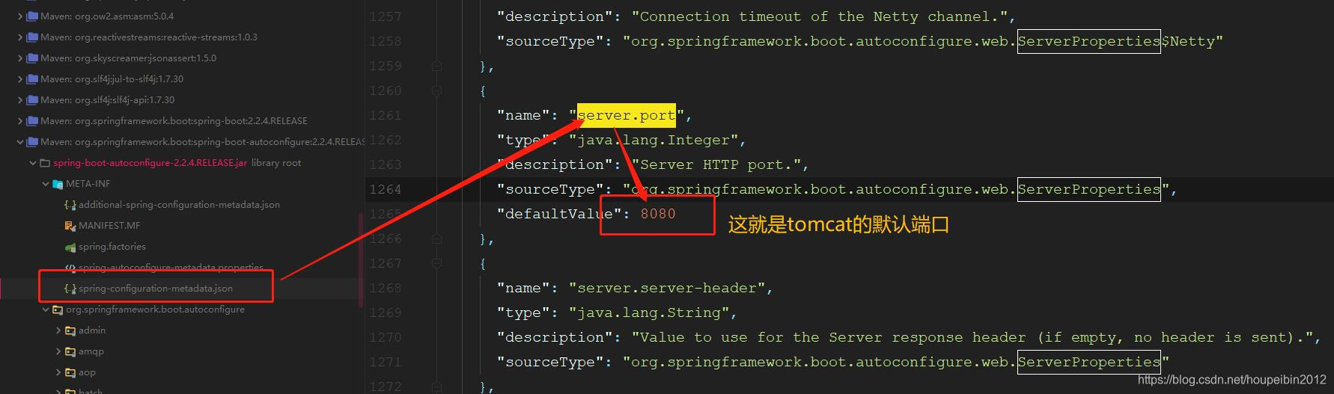Click the META-INF folder icon

[x=58, y=183]
